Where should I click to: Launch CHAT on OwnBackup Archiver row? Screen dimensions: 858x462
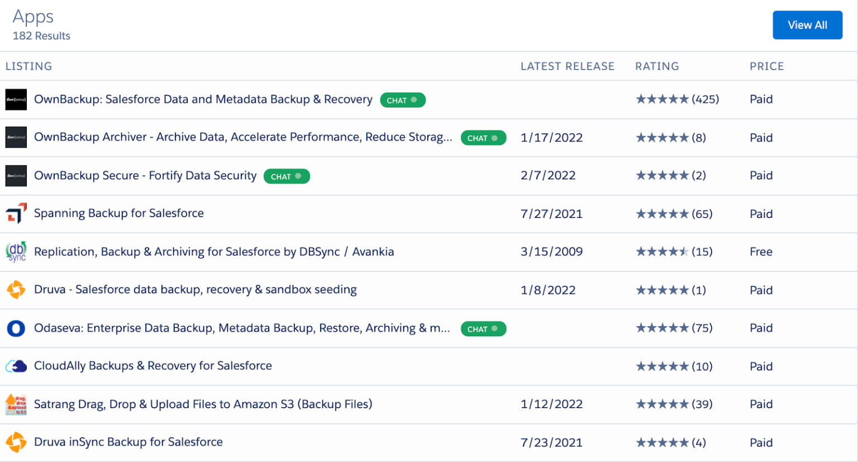point(483,137)
